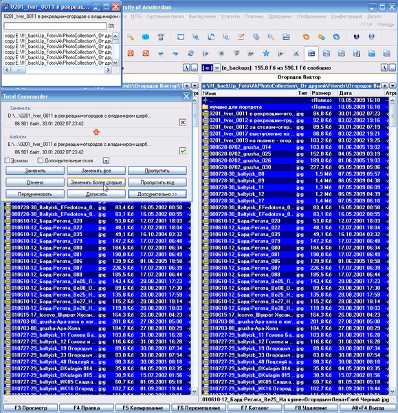Image resolution: width=398 pixels, height=413 pixels.
Task: Expand options with small plus button in dialog
Action: click(106, 160)
